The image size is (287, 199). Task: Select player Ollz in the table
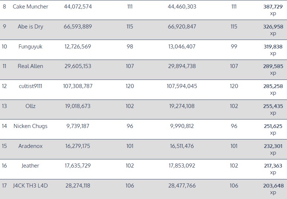(30, 106)
